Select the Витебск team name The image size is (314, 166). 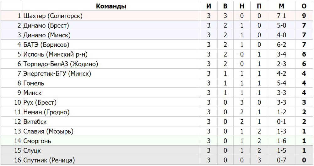[x=35, y=122]
